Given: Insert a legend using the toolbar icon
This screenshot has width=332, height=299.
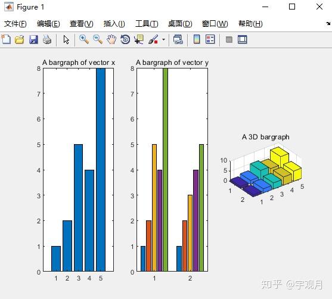Looking at the screenshot, I should click(210, 39).
